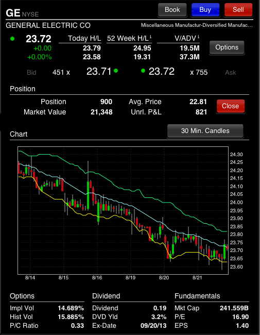The width and height of the screenshot is (260, 335).
Task: Click the Mkt Cap value 241.559B
Action: pyautogui.click(x=234, y=308)
